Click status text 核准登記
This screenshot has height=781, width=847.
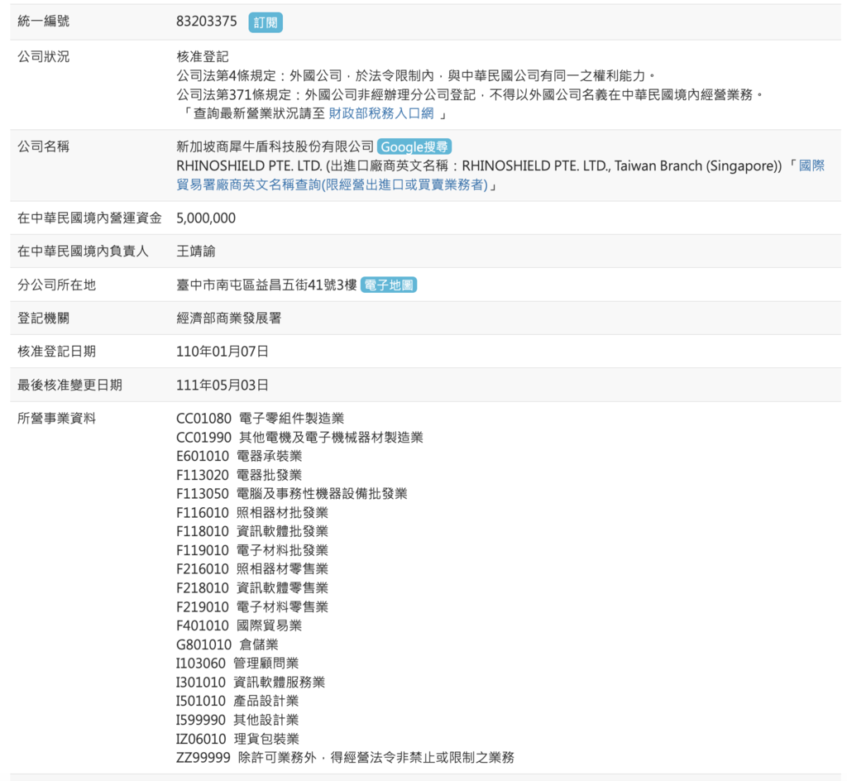[x=203, y=57]
